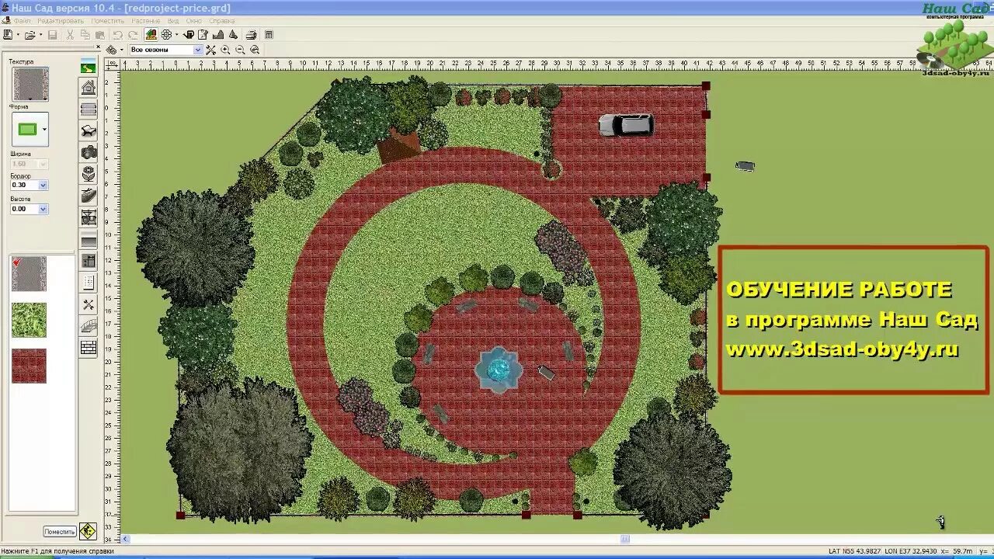Viewport: 994px width, 559px height.
Task: Open the Справка menu
Action: [222, 21]
